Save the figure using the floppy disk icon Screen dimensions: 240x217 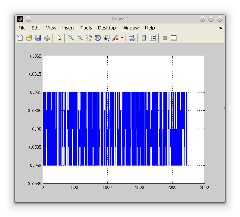coord(38,38)
